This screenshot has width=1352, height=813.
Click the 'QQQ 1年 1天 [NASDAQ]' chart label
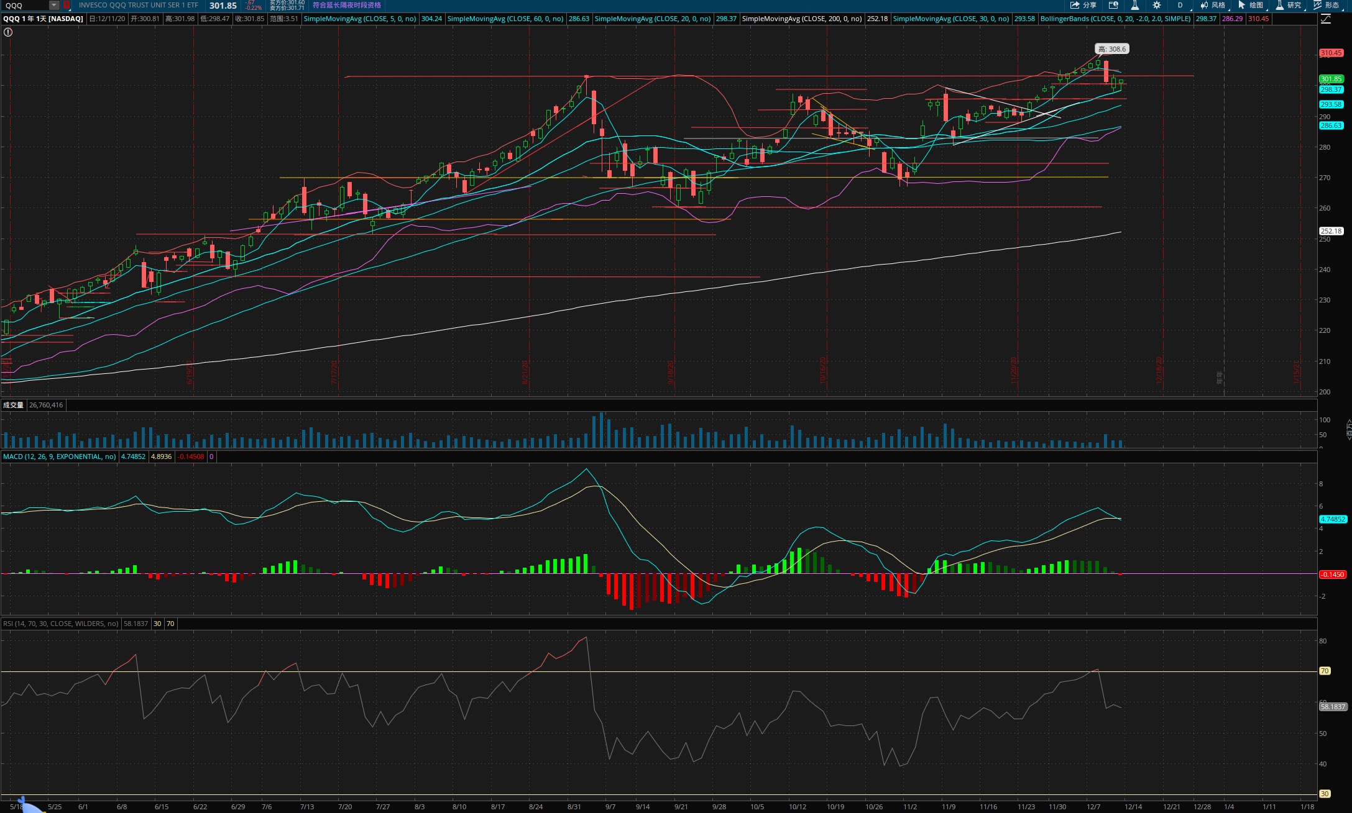point(44,19)
